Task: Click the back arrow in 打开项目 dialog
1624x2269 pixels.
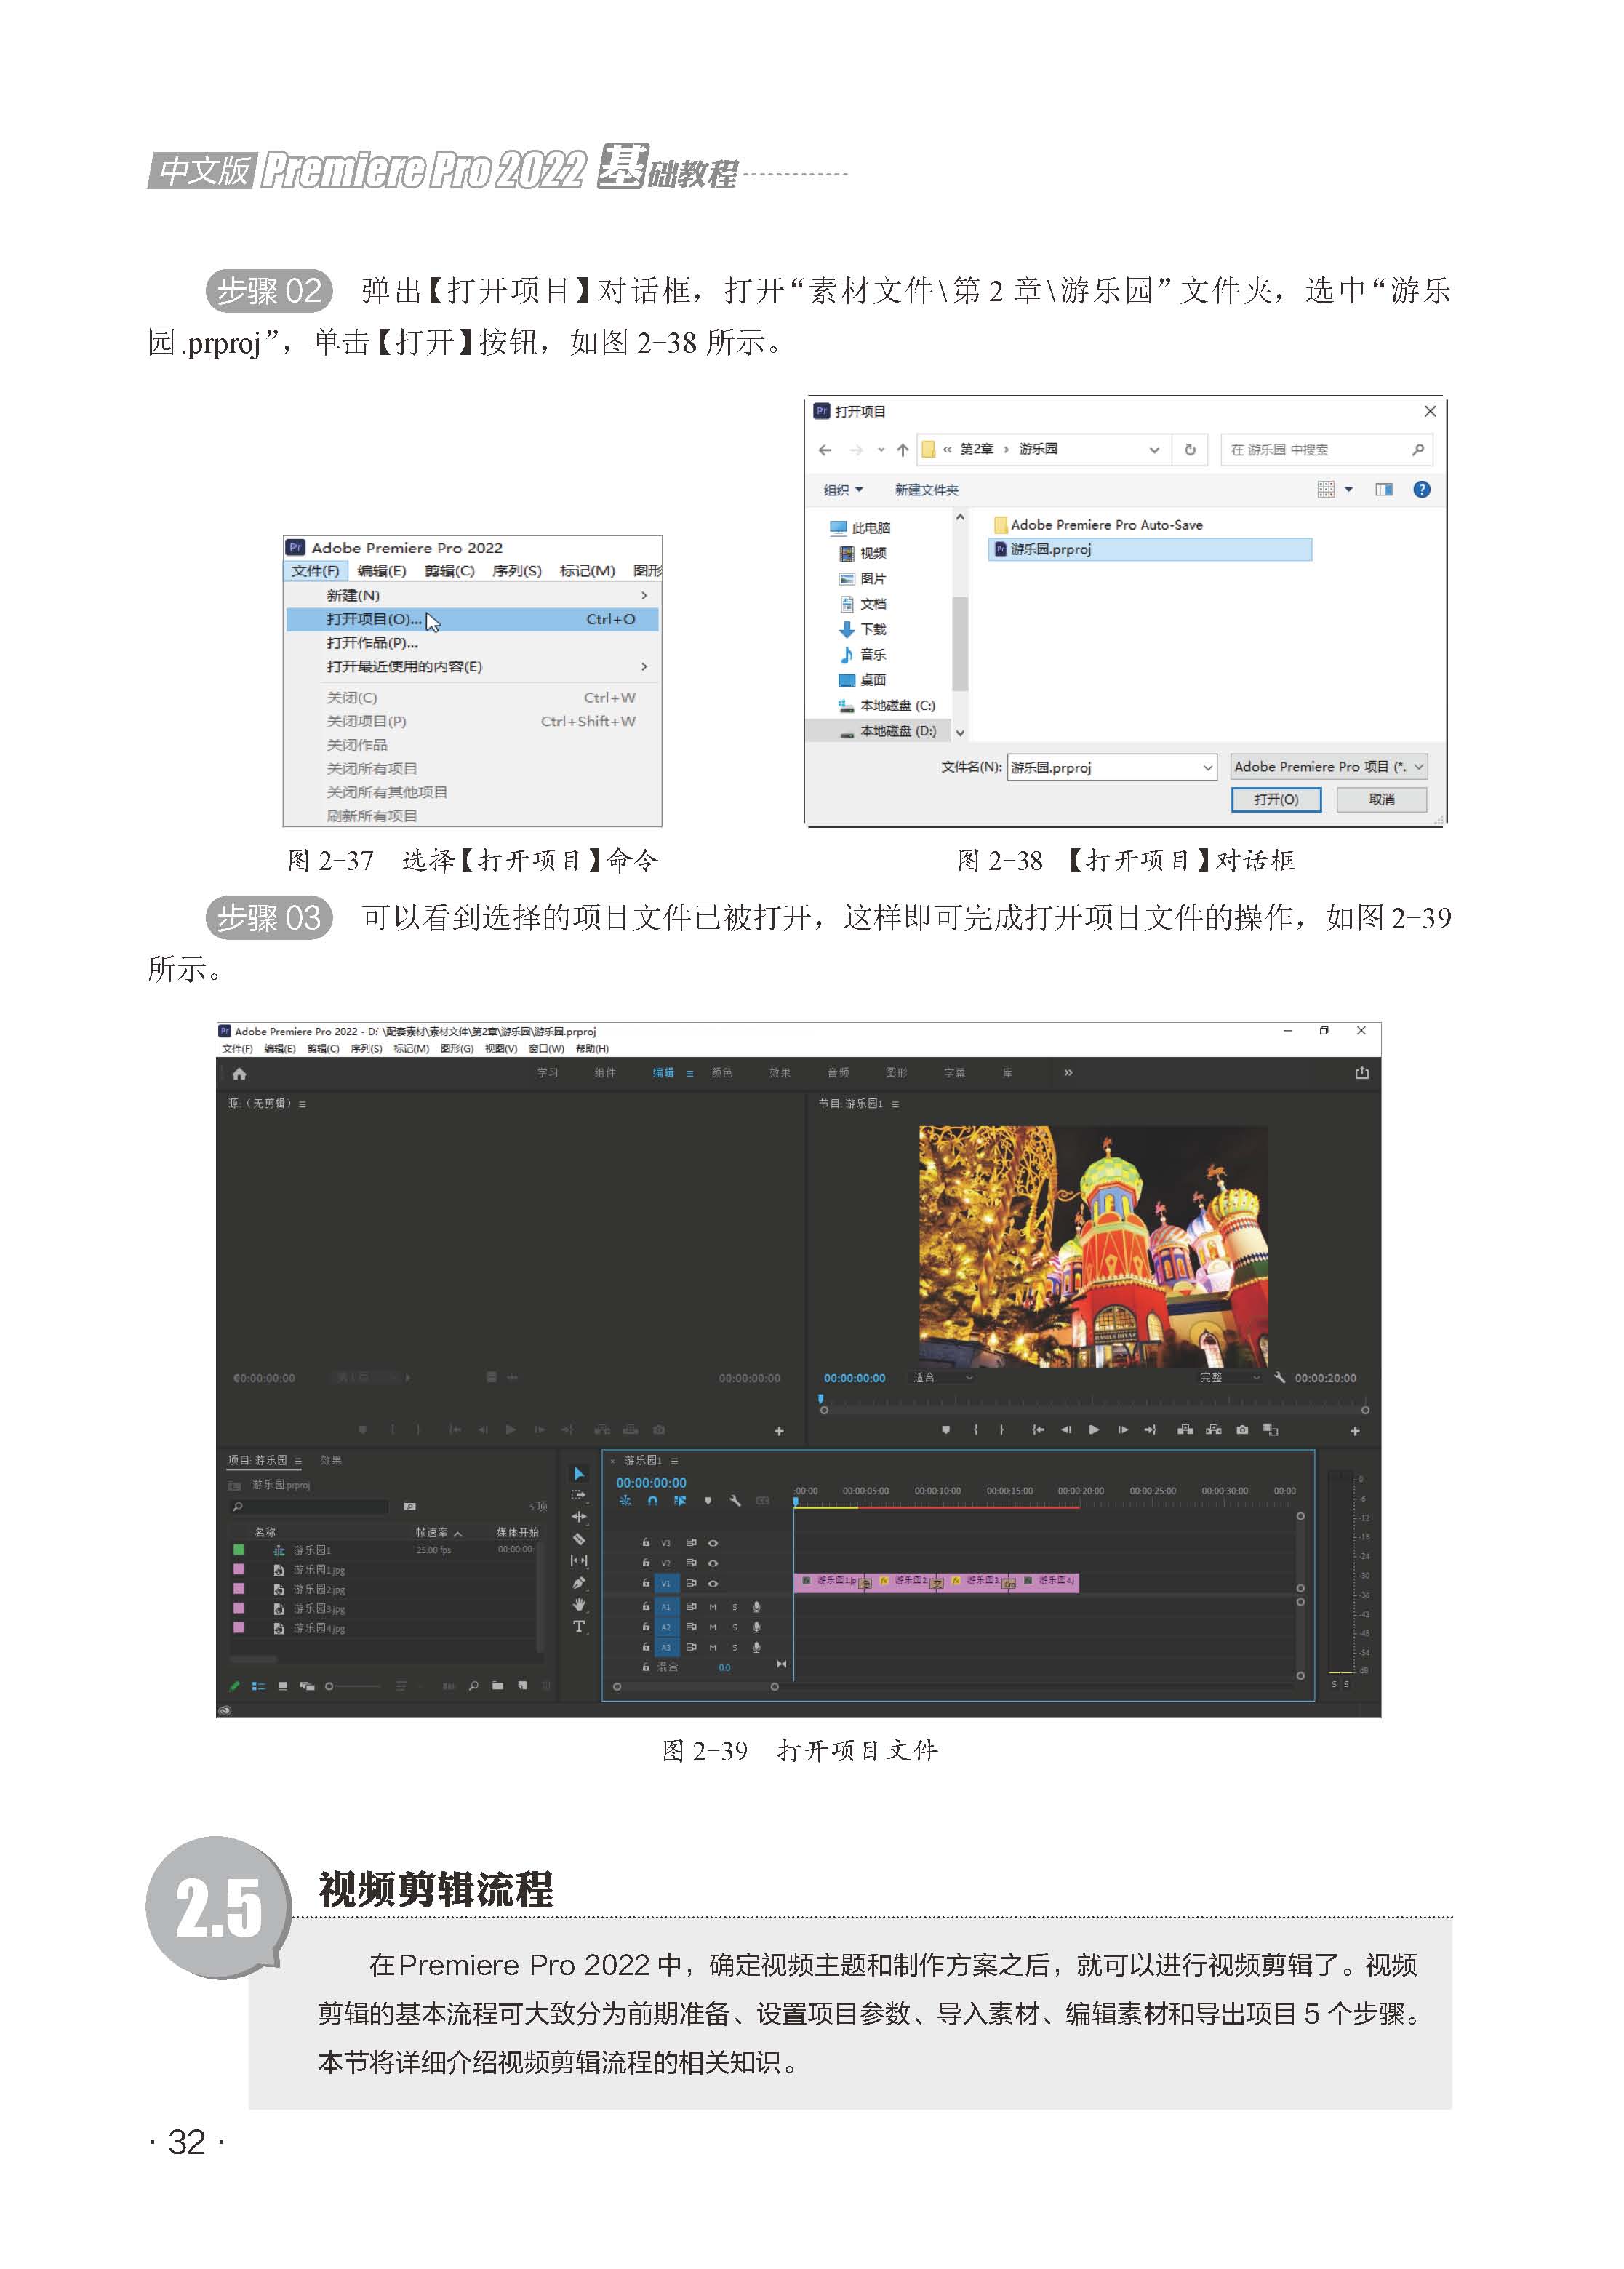Action: tap(825, 450)
